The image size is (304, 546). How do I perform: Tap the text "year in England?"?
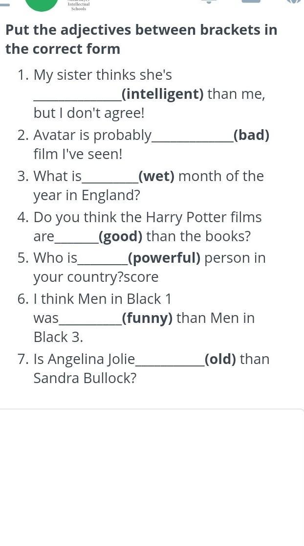87,195
